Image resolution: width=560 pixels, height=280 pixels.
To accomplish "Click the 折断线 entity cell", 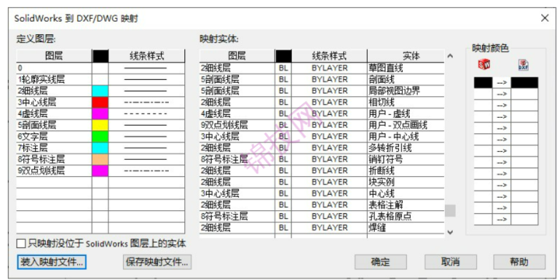I will pos(406,171).
